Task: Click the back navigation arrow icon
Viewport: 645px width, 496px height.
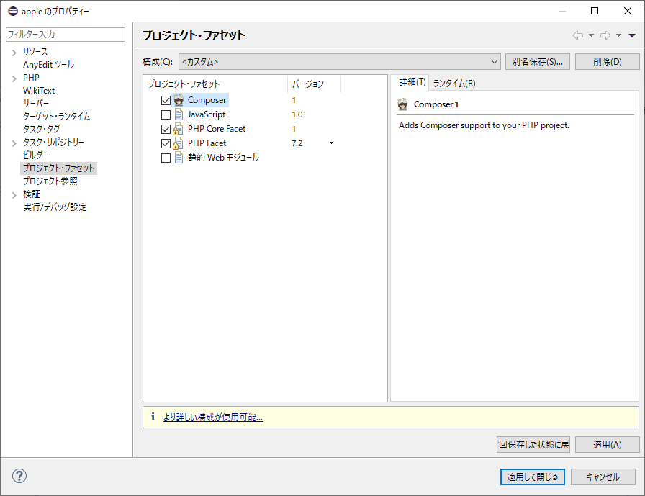Action: (577, 35)
